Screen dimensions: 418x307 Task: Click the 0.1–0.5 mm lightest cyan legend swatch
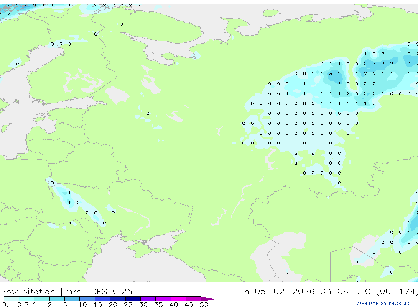[x=11, y=299]
